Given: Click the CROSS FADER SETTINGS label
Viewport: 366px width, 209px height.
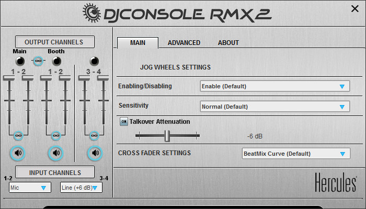Looking at the screenshot, I should [154, 153].
